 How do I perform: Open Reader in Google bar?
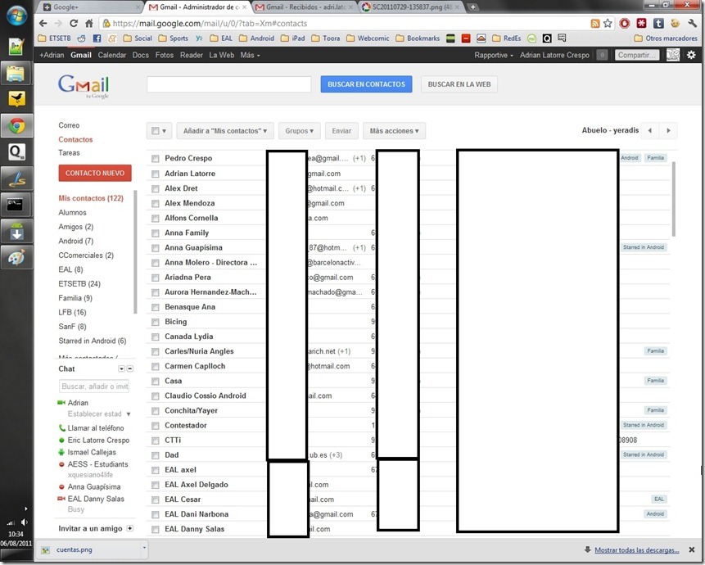coord(192,55)
